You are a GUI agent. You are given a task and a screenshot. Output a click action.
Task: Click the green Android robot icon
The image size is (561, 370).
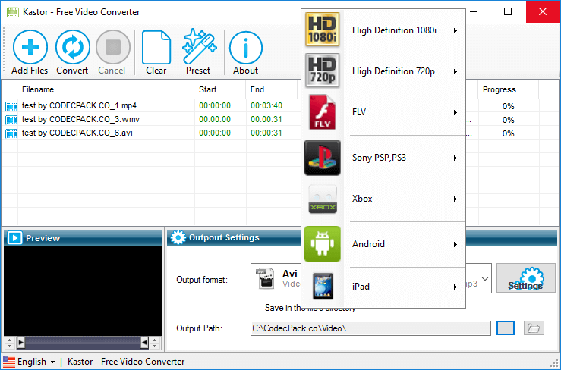tap(323, 244)
